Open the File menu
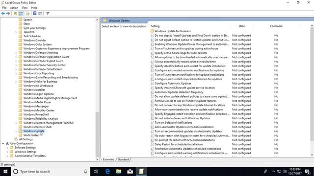The image size is (314, 176). tap(4, 8)
